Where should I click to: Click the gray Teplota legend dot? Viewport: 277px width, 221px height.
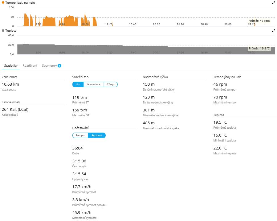coord(3,31)
